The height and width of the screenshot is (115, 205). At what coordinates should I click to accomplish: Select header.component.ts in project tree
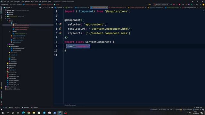point(20,34)
